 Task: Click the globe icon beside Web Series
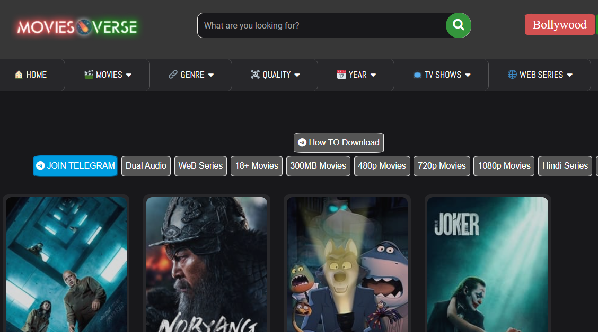pos(512,75)
